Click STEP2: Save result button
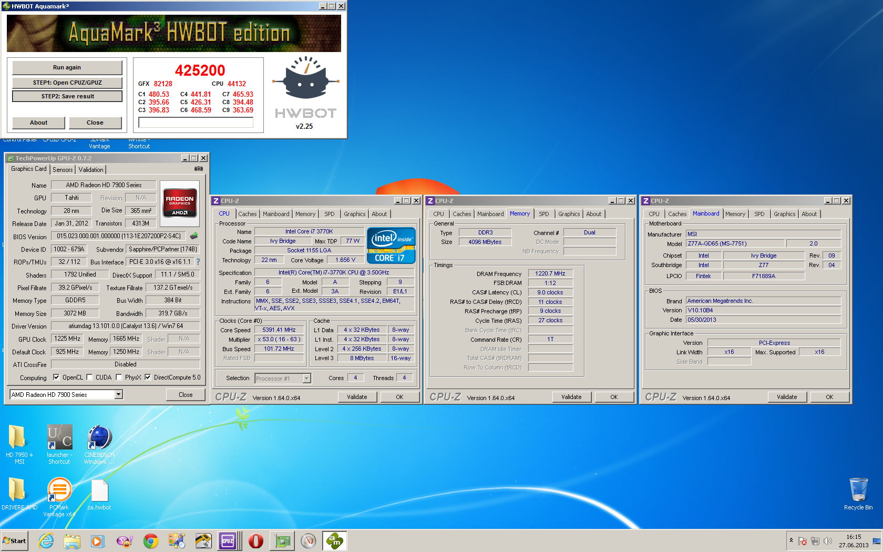Image resolution: width=883 pixels, height=552 pixels. (x=67, y=96)
